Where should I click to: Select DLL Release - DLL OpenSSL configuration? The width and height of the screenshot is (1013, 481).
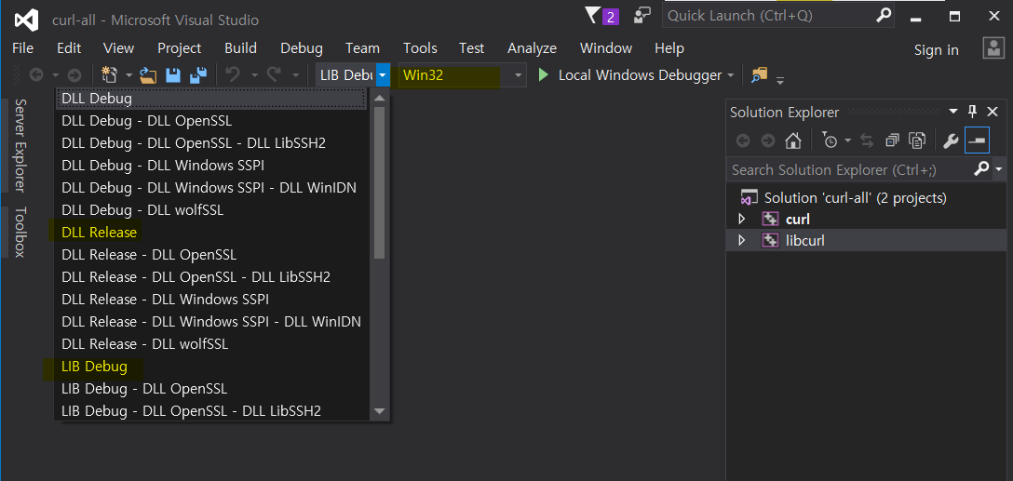[212, 254]
